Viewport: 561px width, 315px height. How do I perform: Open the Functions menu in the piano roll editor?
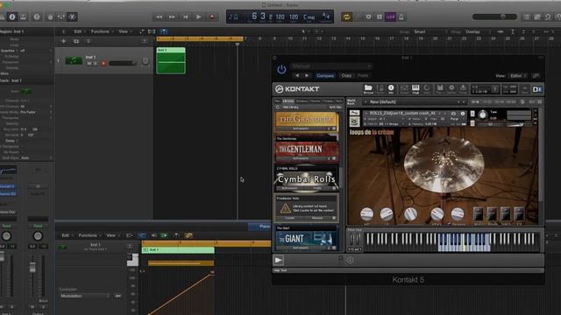click(x=89, y=235)
